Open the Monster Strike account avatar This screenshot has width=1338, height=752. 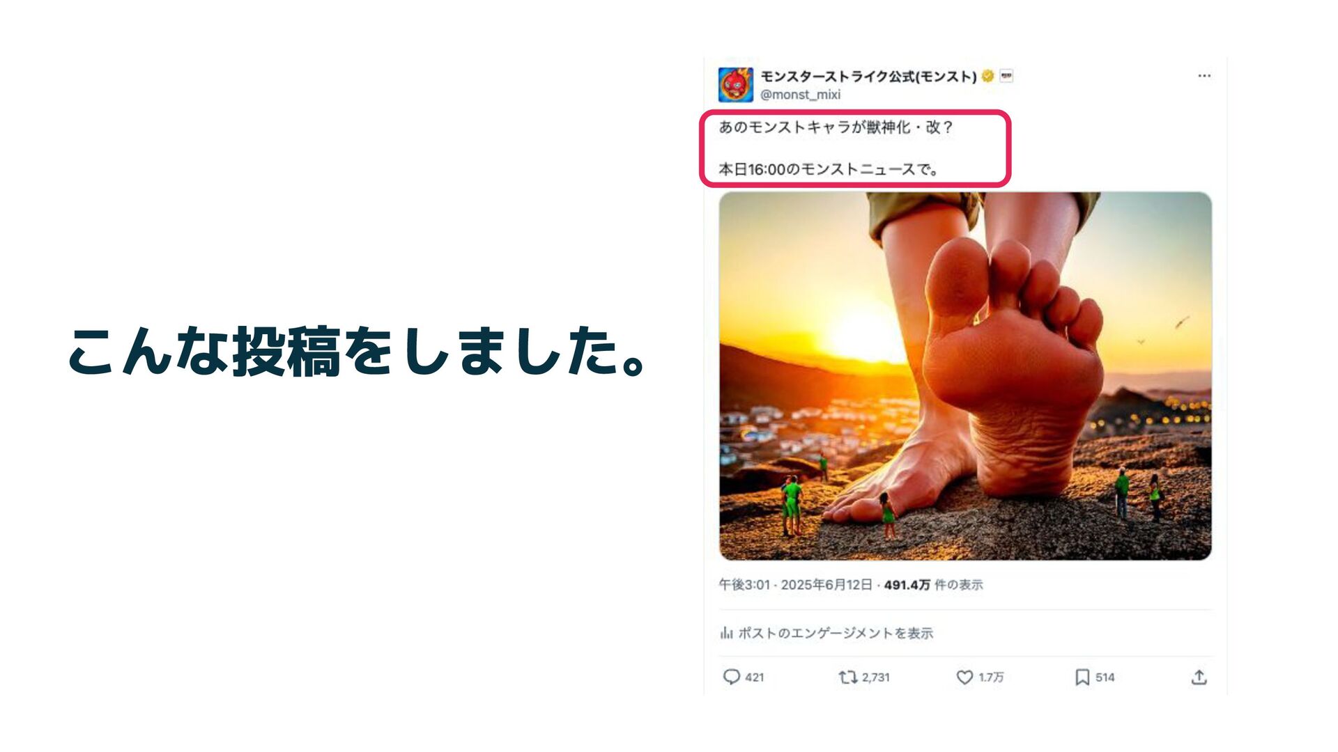point(736,85)
